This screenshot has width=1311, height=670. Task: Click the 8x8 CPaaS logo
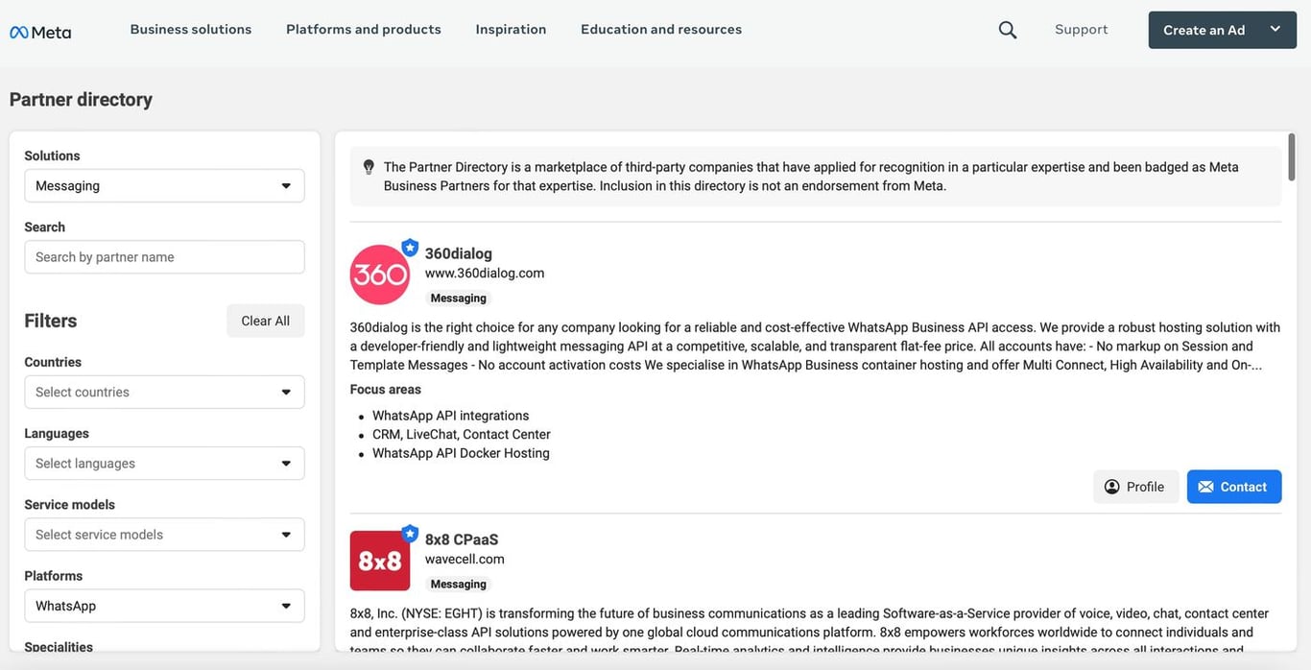pos(379,561)
